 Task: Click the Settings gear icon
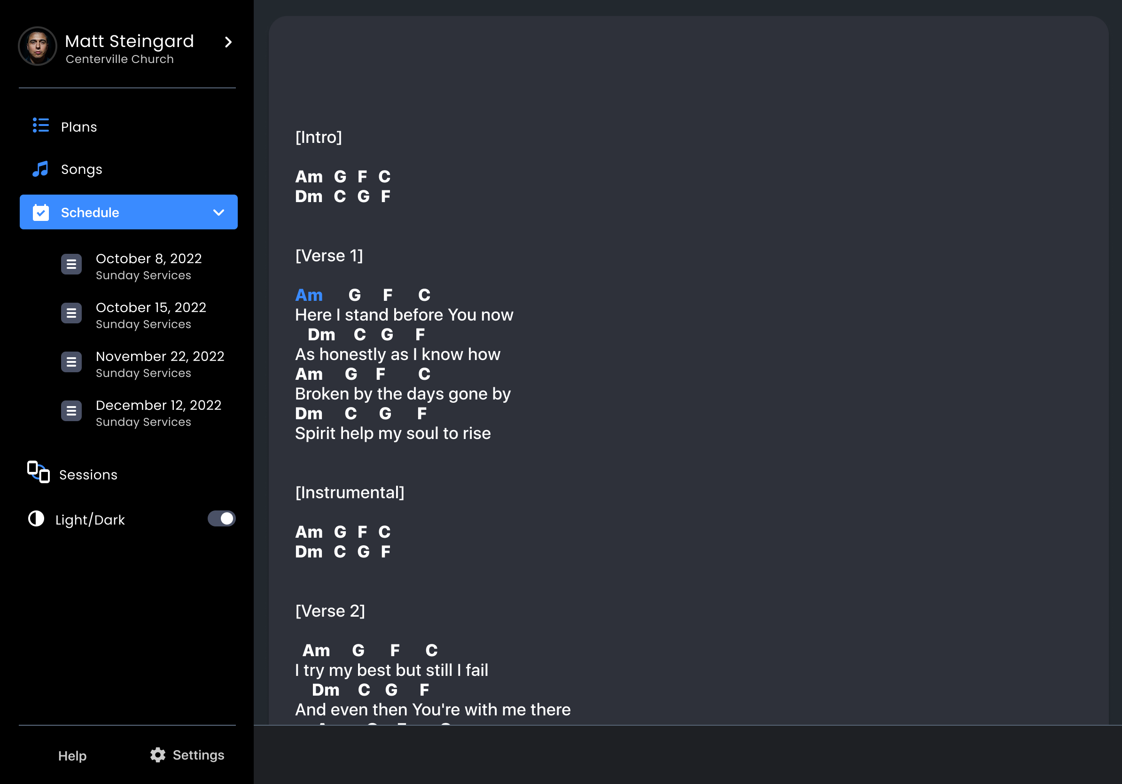[x=158, y=755]
